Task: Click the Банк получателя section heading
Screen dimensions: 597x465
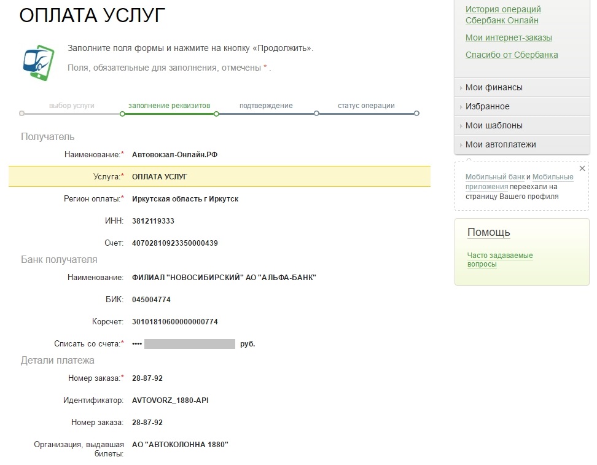Action: 59,260
